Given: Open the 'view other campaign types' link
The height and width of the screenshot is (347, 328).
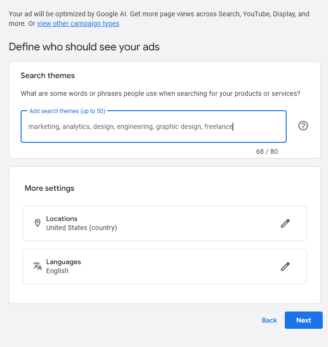Looking at the screenshot, I should click(x=78, y=23).
